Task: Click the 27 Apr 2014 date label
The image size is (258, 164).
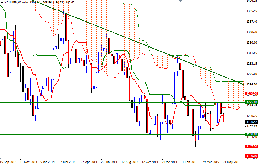Action: (x=89, y=162)
